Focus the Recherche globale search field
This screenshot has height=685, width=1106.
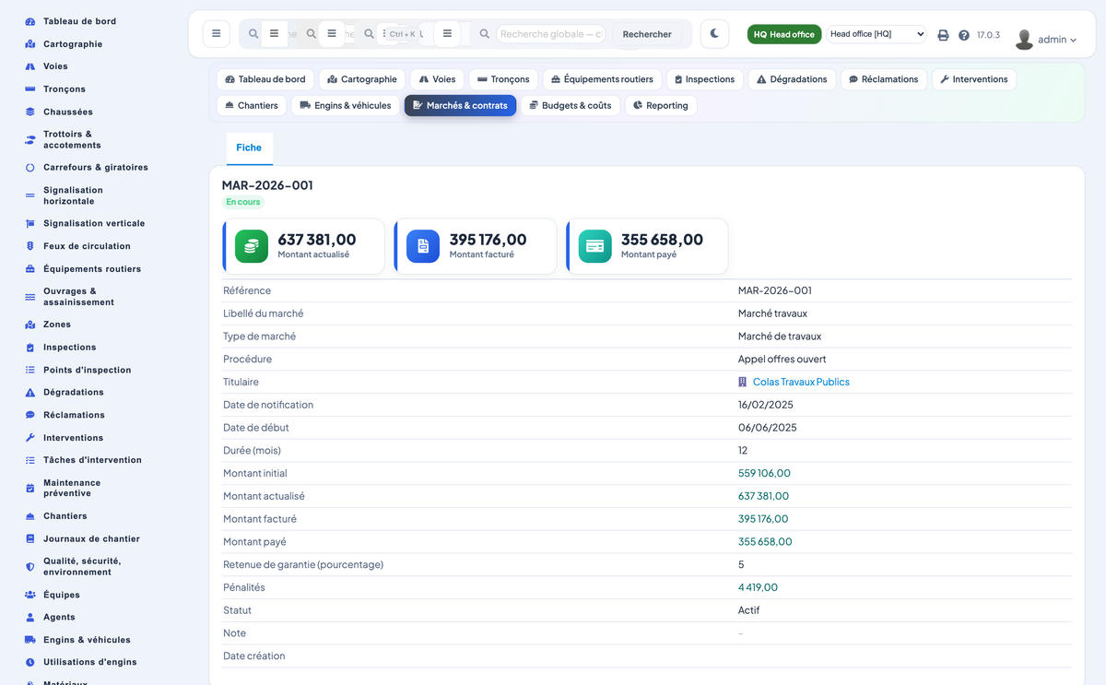tap(551, 34)
